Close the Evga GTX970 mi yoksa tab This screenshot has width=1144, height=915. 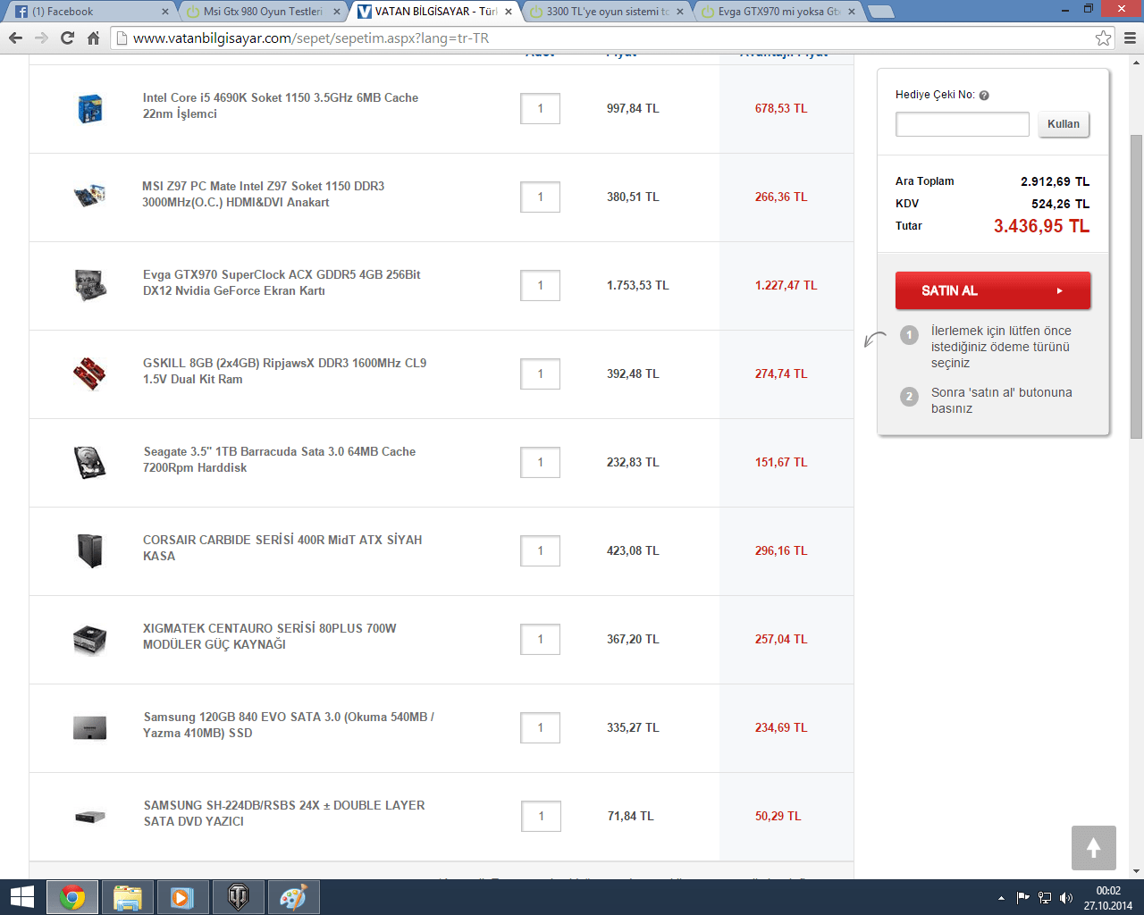pyautogui.click(x=852, y=12)
